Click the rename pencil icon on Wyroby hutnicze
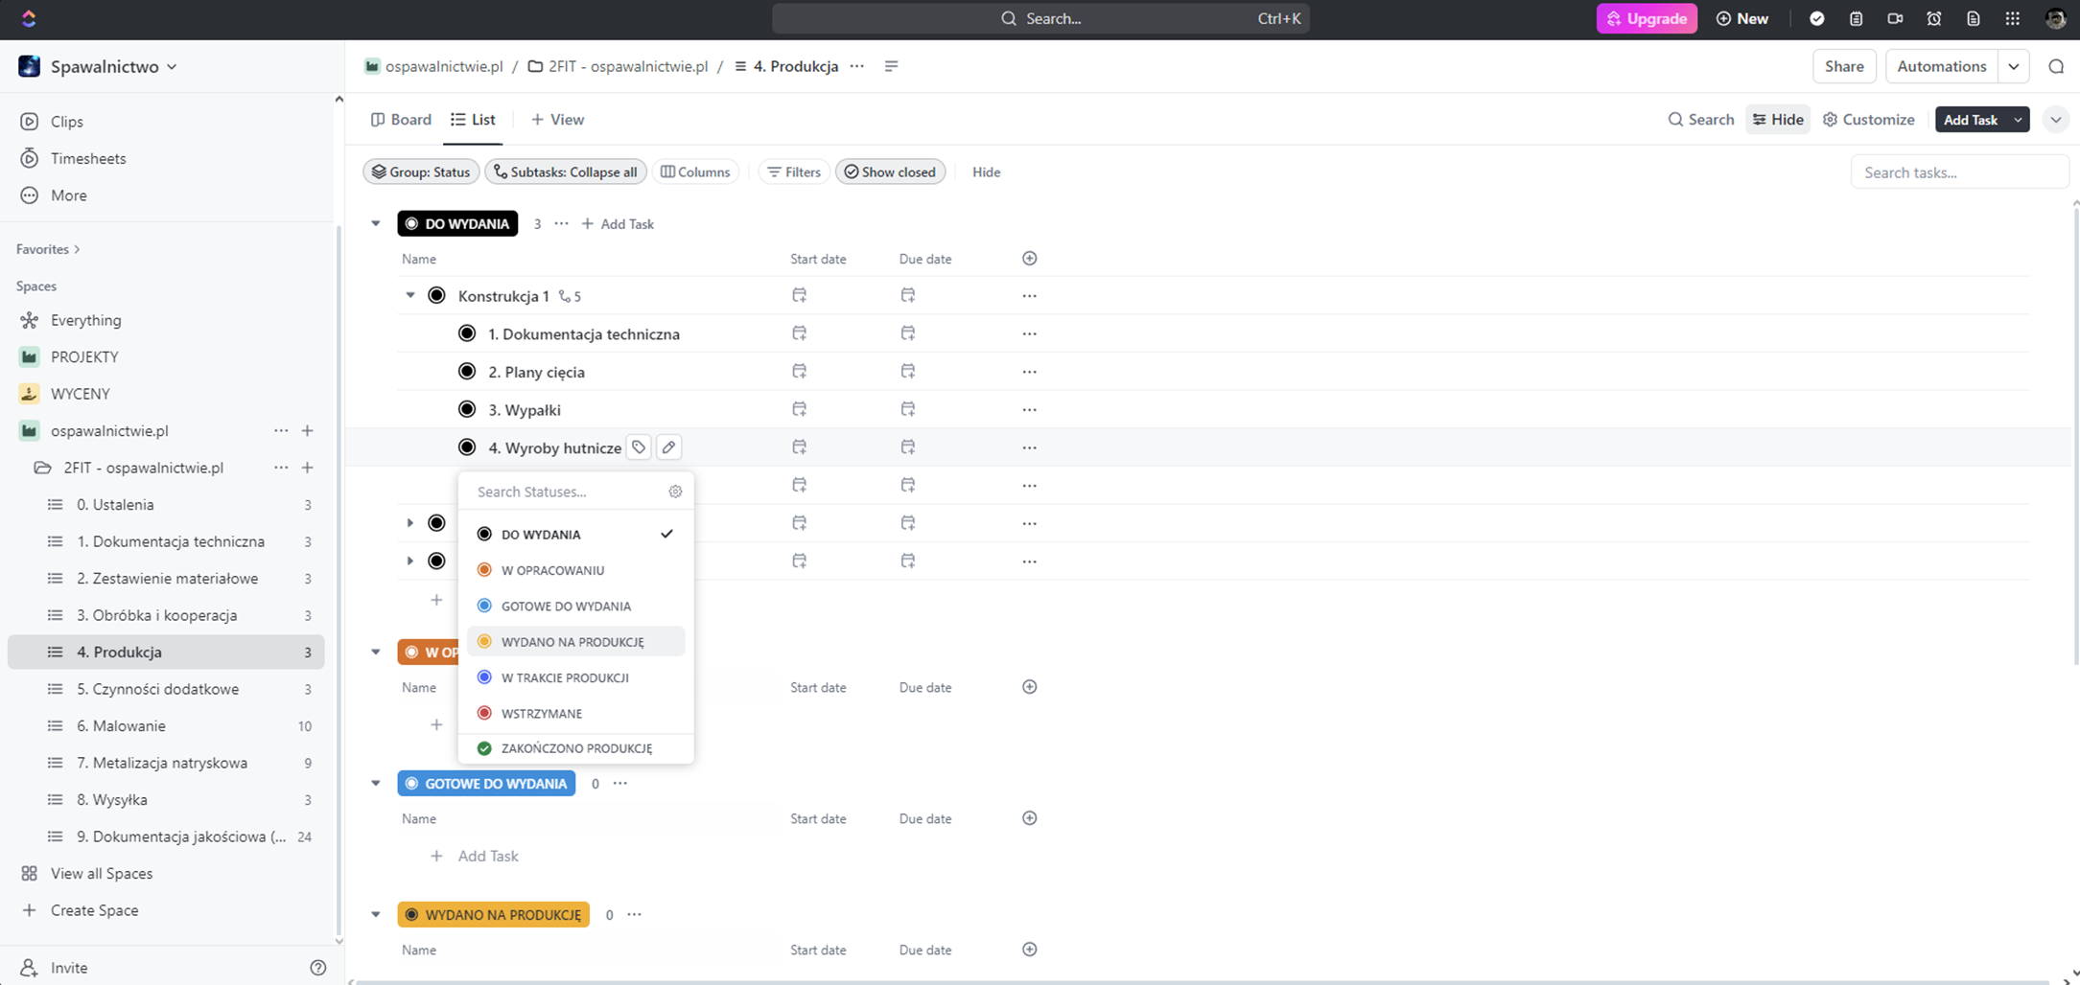The width and height of the screenshot is (2080, 985). click(x=669, y=447)
